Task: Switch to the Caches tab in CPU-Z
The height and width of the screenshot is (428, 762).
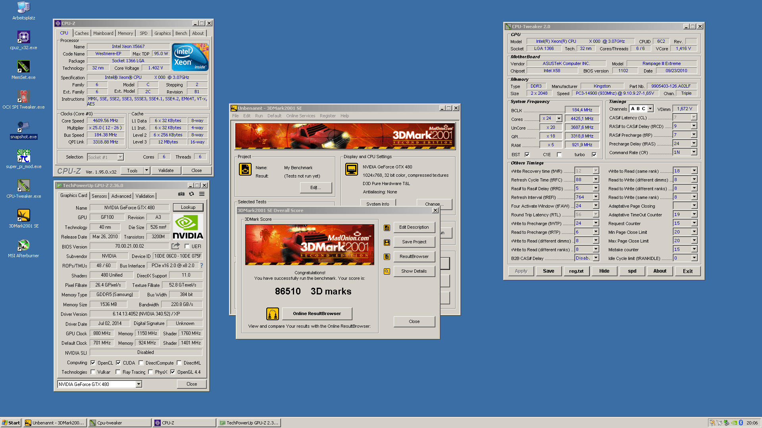Action: (x=82, y=33)
